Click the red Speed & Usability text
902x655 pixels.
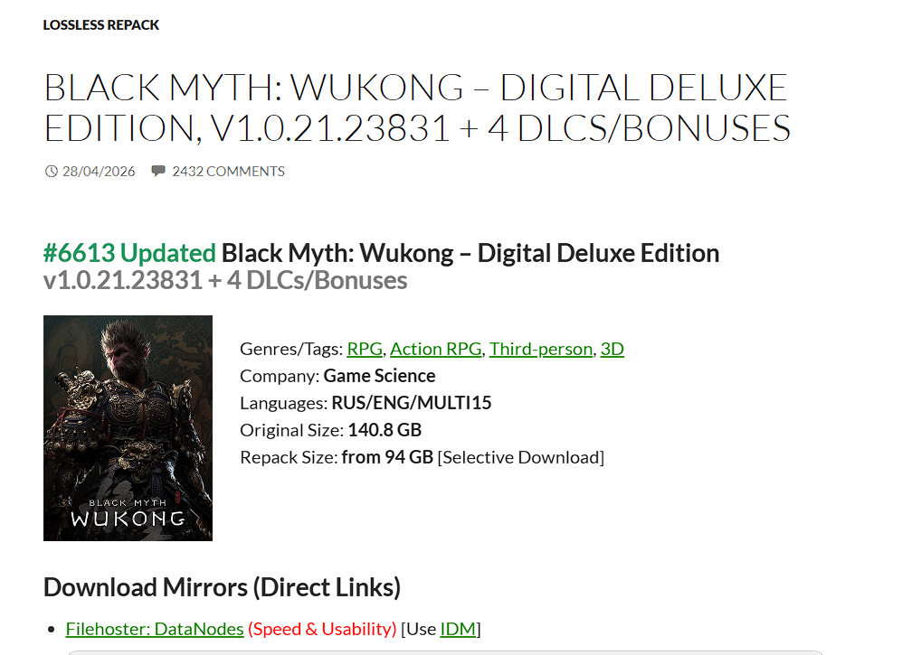click(322, 629)
